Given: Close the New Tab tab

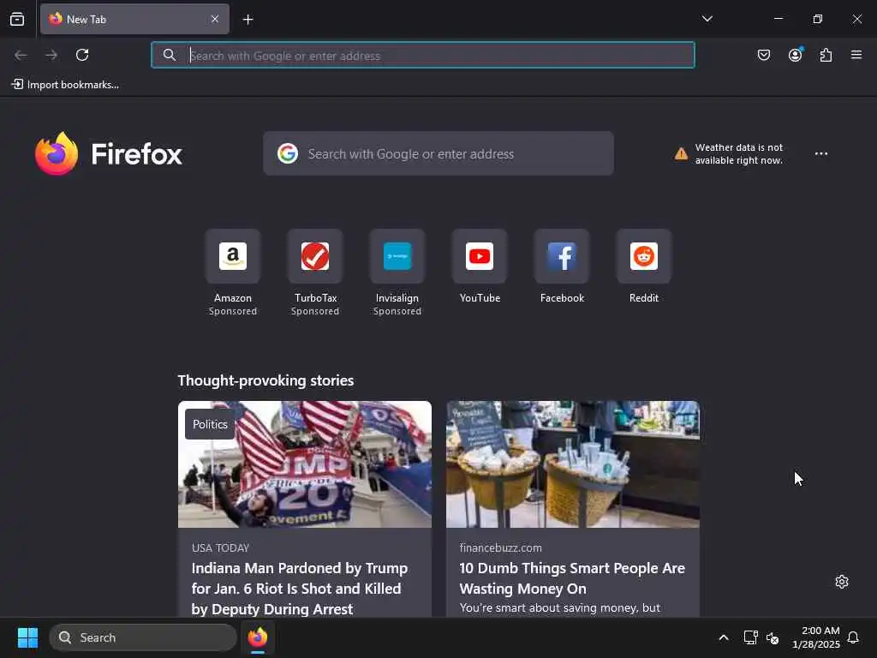Looking at the screenshot, I should pos(215,19).
